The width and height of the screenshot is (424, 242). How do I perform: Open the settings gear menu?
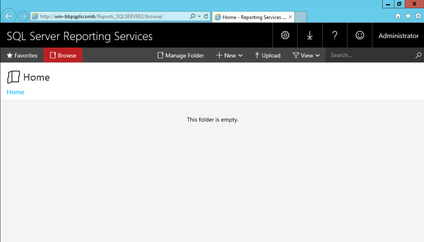point(285,35)
